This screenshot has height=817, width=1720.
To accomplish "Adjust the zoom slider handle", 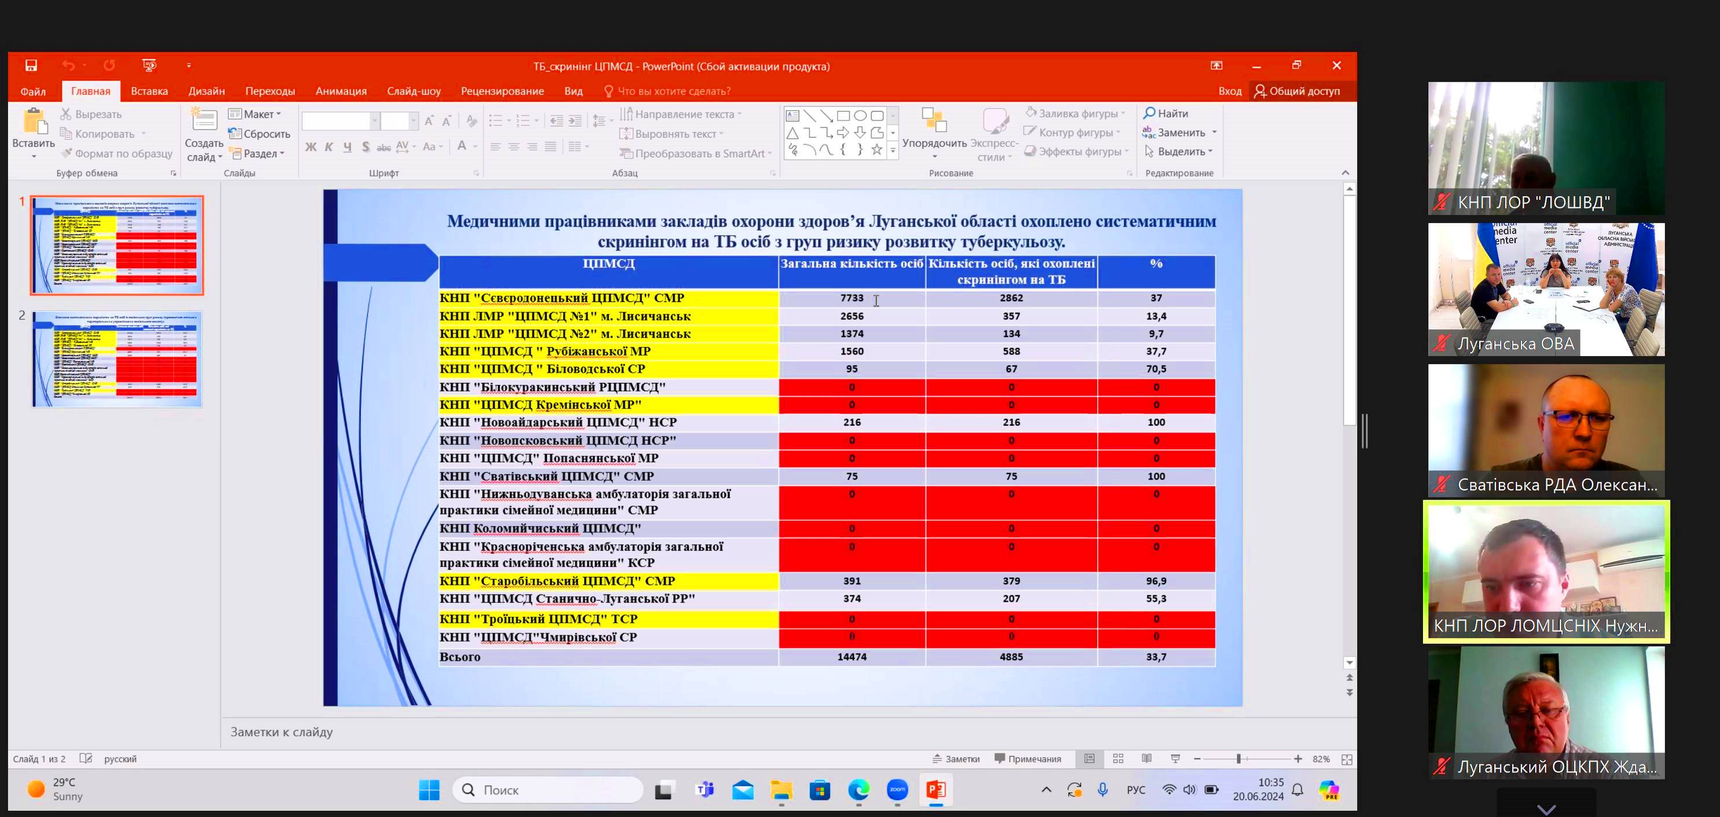I will (1238, 759).
